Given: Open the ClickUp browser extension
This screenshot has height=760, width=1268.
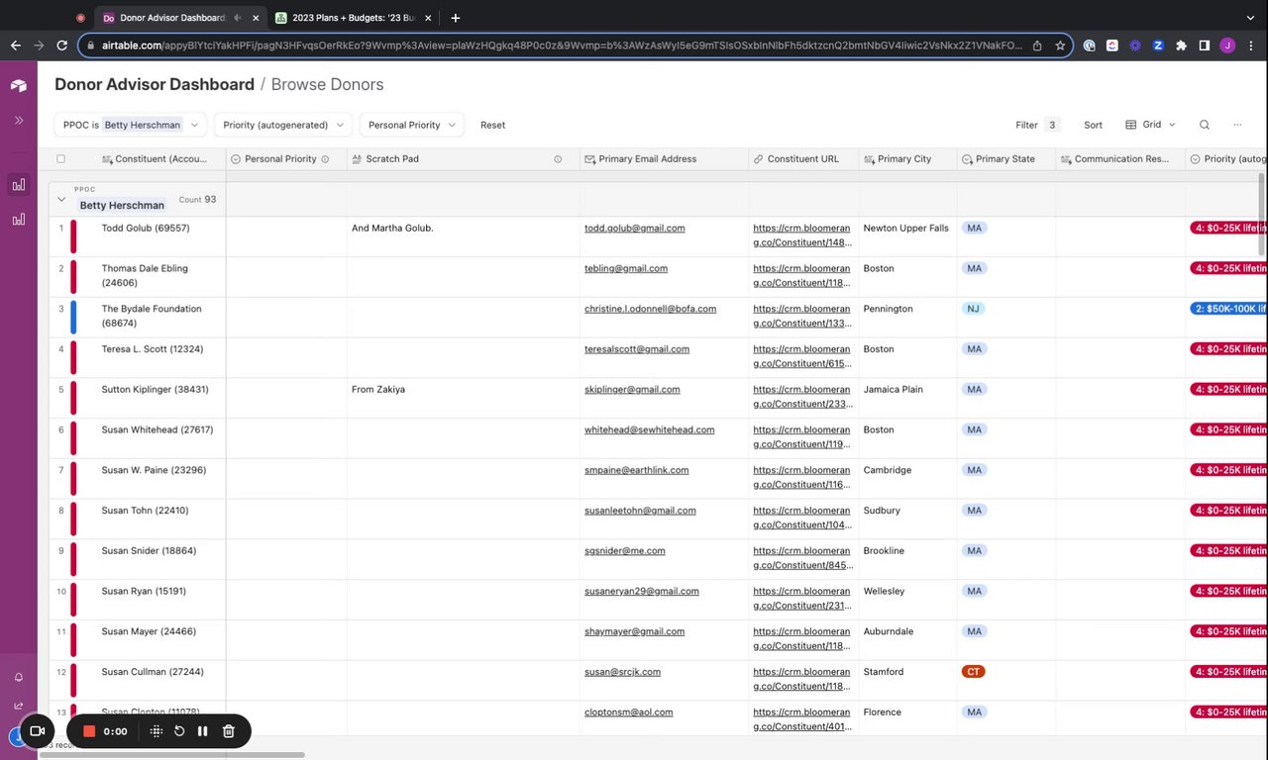Looking at the screenshot, I should point(1111,46).
